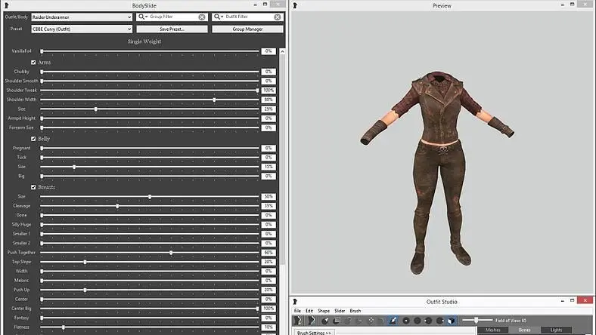This screenshot has height=335, width=596.
Task: Expand Brush Settings >> in Outfit Studio
Action: [x=315, y=333]
